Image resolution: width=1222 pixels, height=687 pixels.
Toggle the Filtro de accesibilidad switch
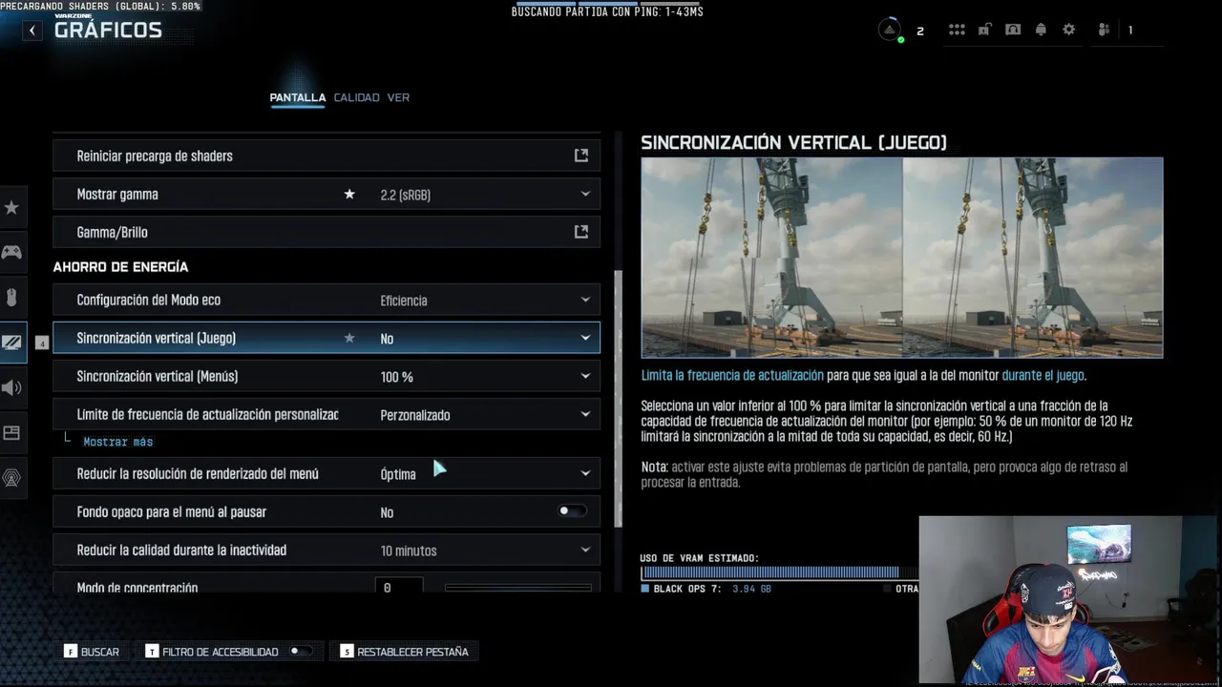(x=300, y=652)
